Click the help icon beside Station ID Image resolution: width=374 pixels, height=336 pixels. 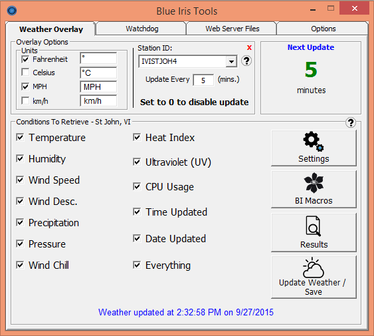pyautogui.click(x=246, y=61)
